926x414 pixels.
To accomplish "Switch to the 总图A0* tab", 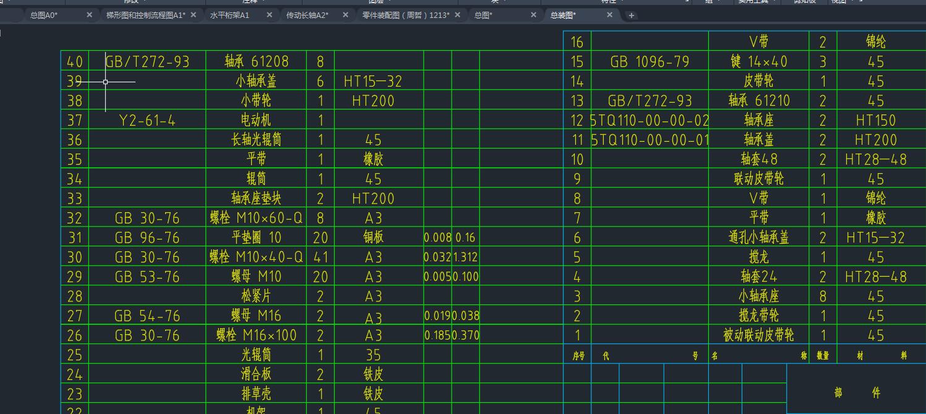I will [x=45, y=15].
